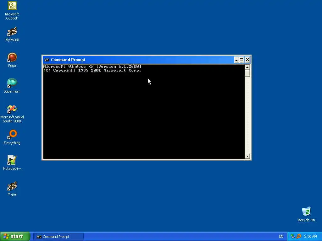Image resolution: width=322 pixels, height=241 pixels.
Task: Click the orange magnifier tray icon
Action: click(x=299, y=236)
